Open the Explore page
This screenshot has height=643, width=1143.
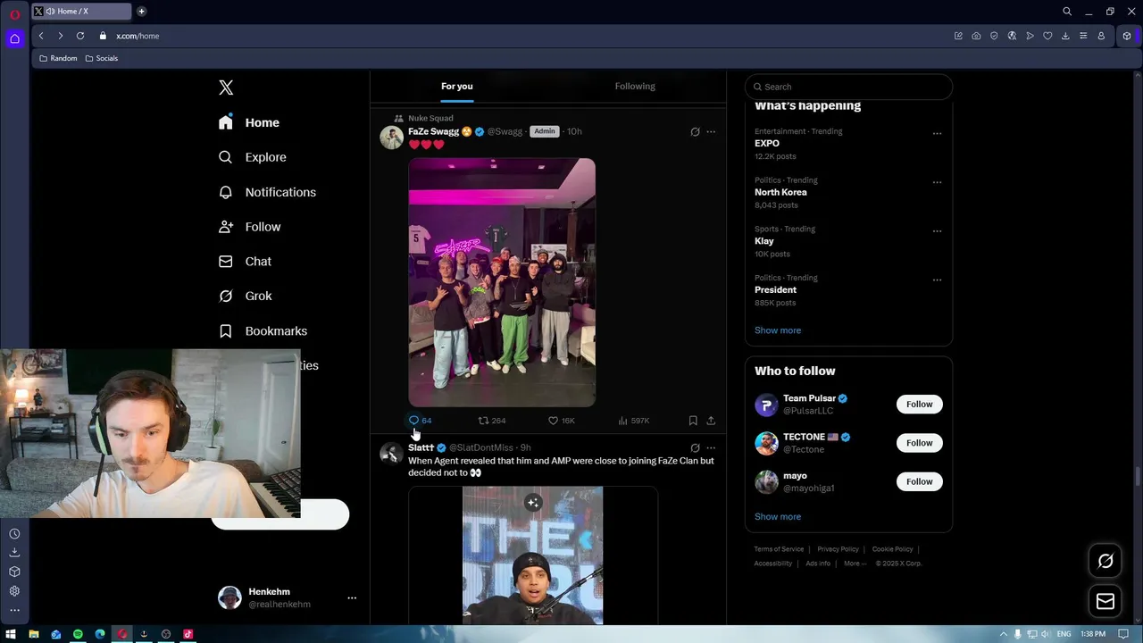click(253, 157)
